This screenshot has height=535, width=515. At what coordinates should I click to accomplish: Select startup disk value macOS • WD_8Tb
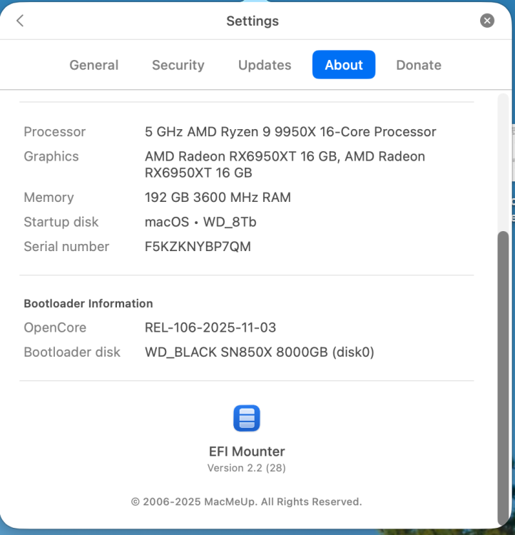(200, 222)
